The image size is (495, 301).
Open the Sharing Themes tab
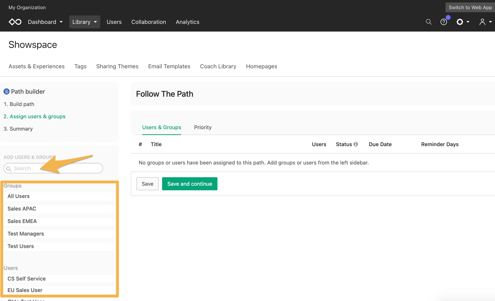point(117,66)
